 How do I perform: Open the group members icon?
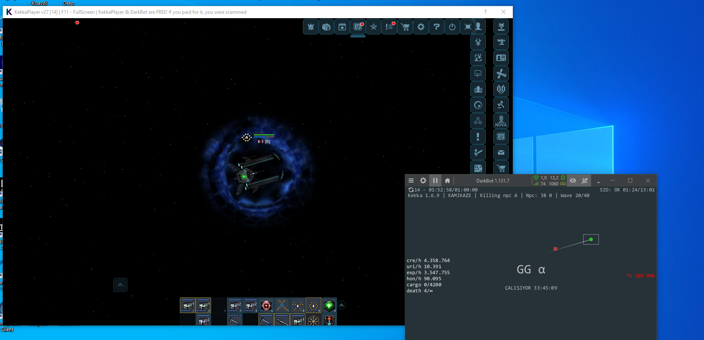point(478,89)
